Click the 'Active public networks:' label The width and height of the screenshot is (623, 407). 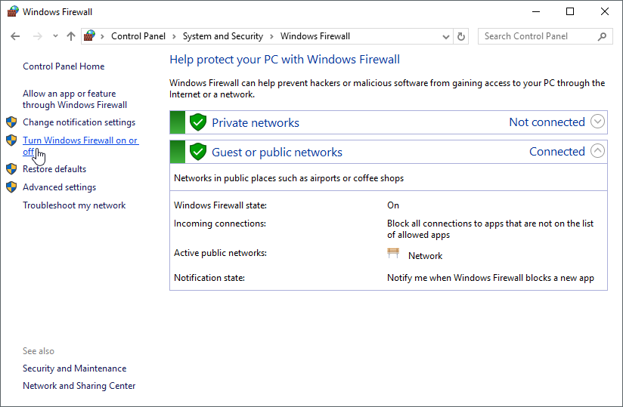tap(220, 253)
